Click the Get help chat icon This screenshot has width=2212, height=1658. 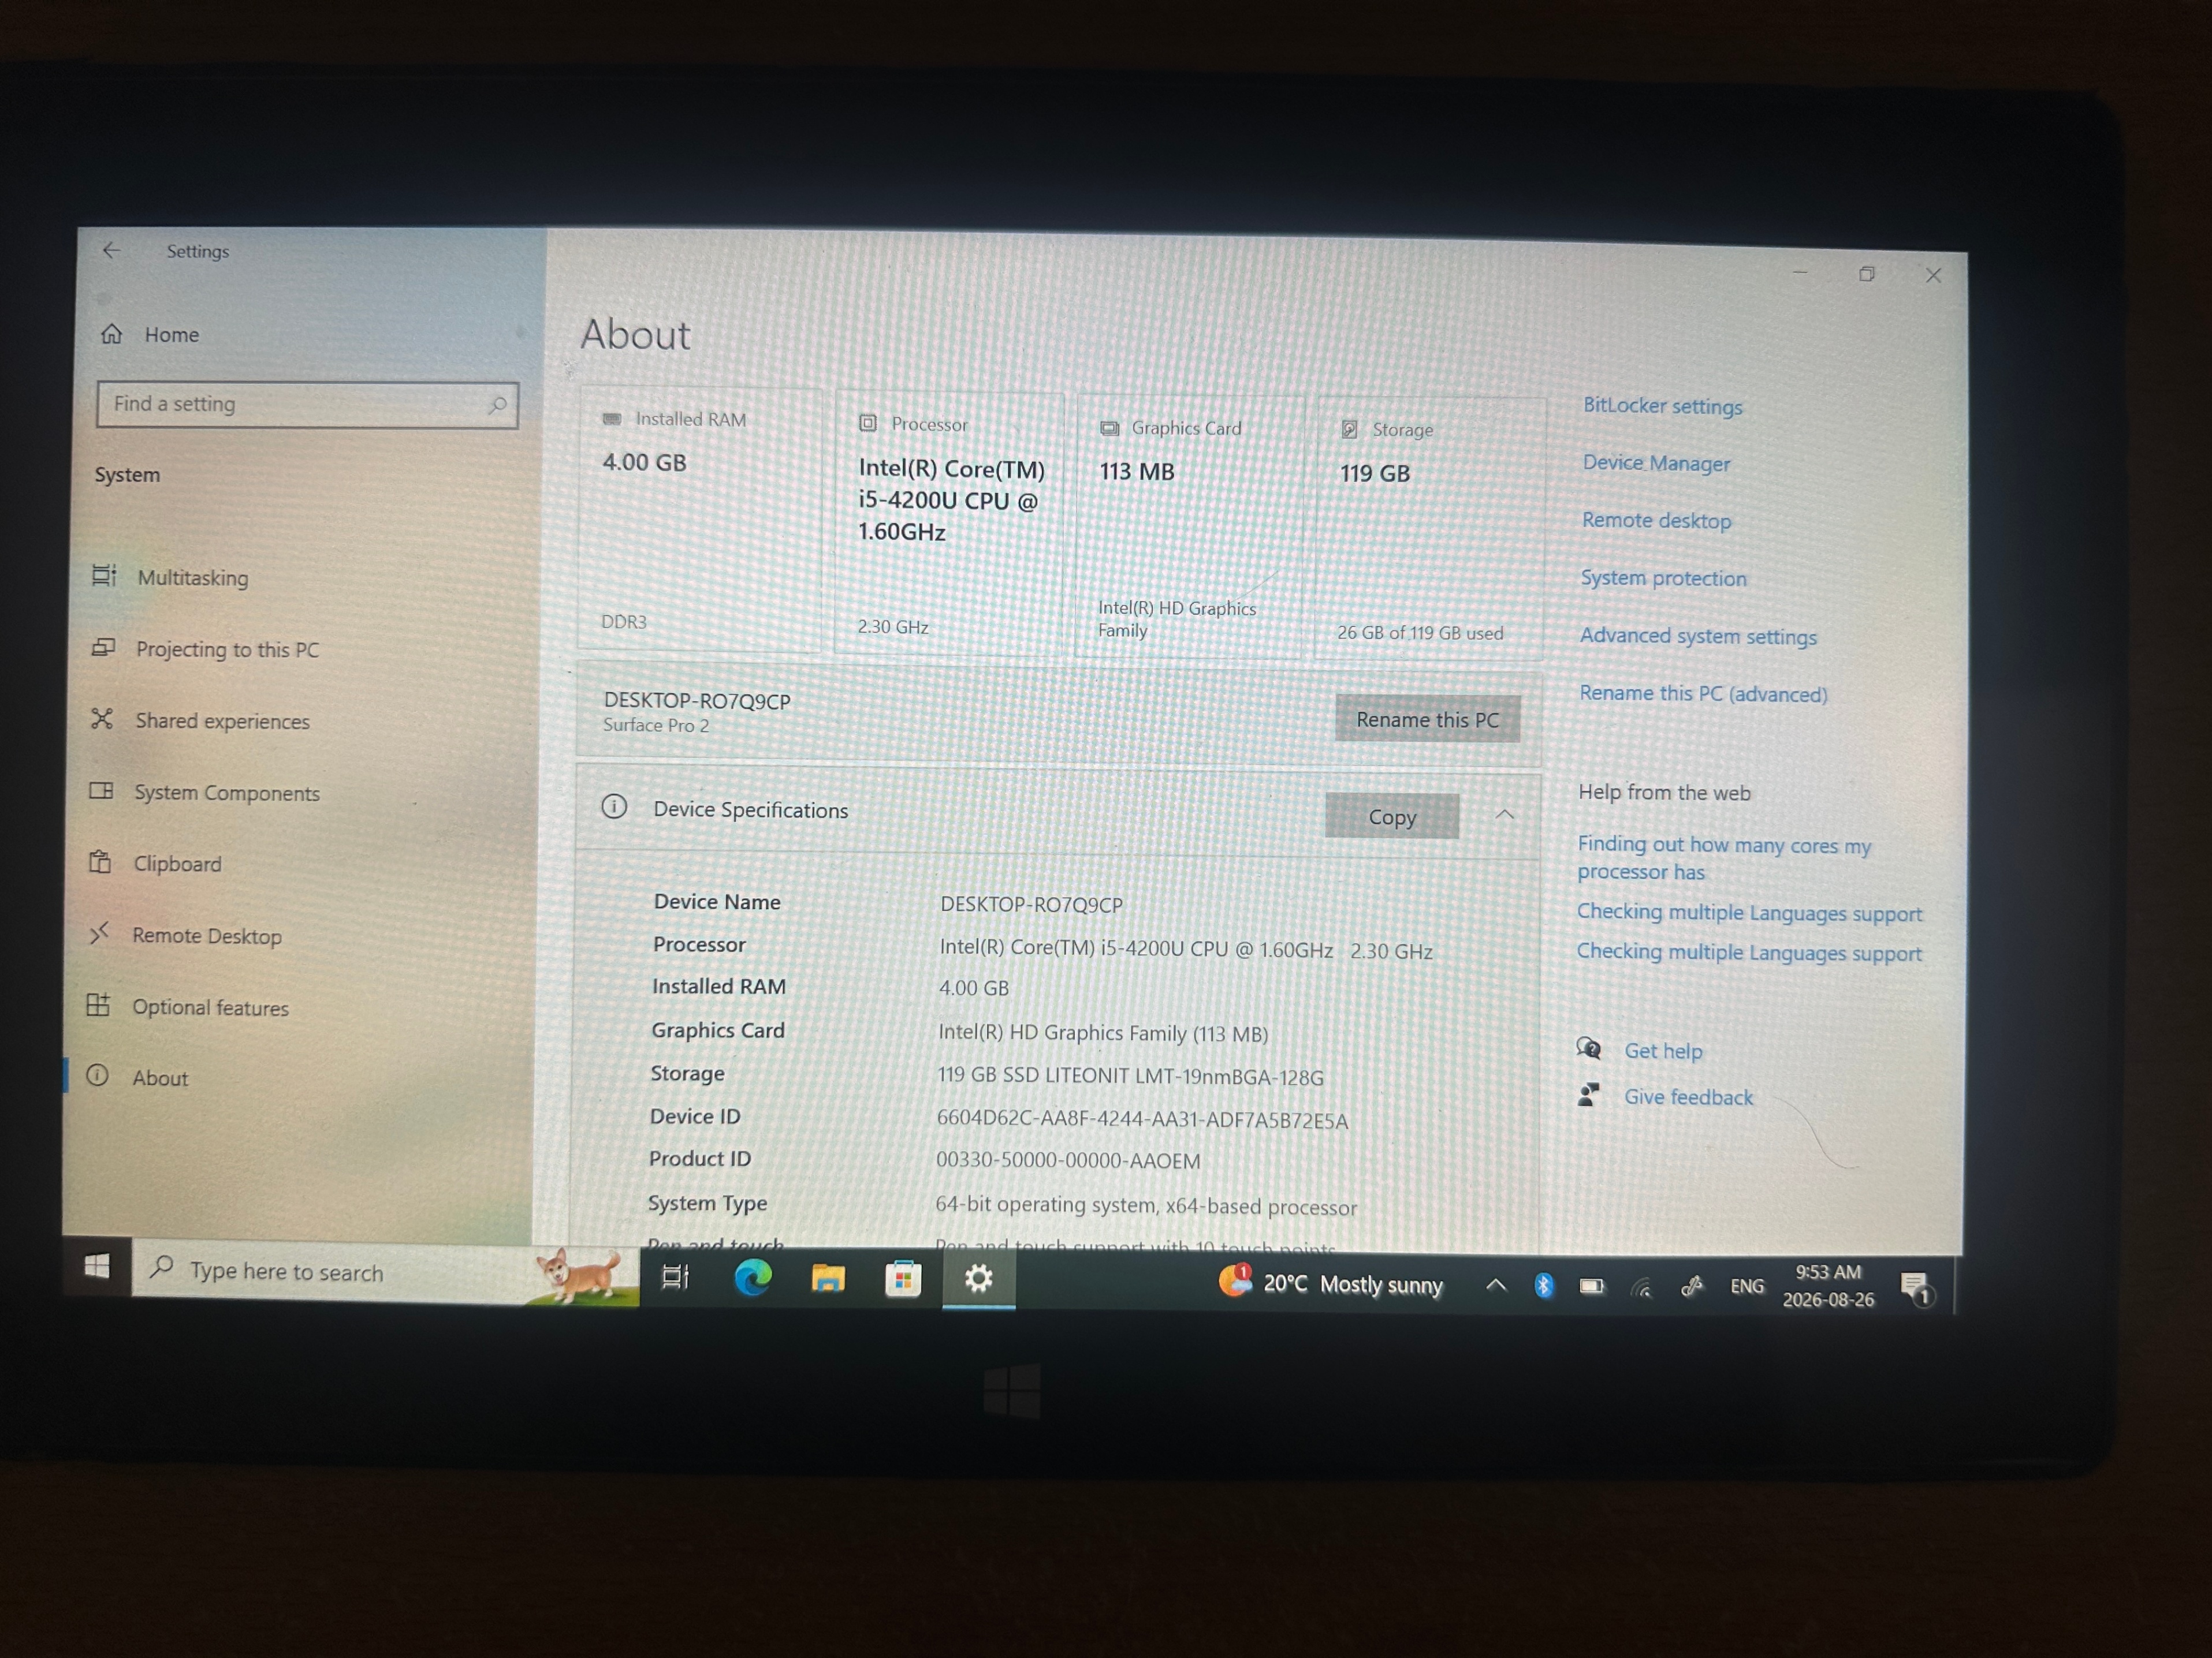click(x=1589, y=1048)
